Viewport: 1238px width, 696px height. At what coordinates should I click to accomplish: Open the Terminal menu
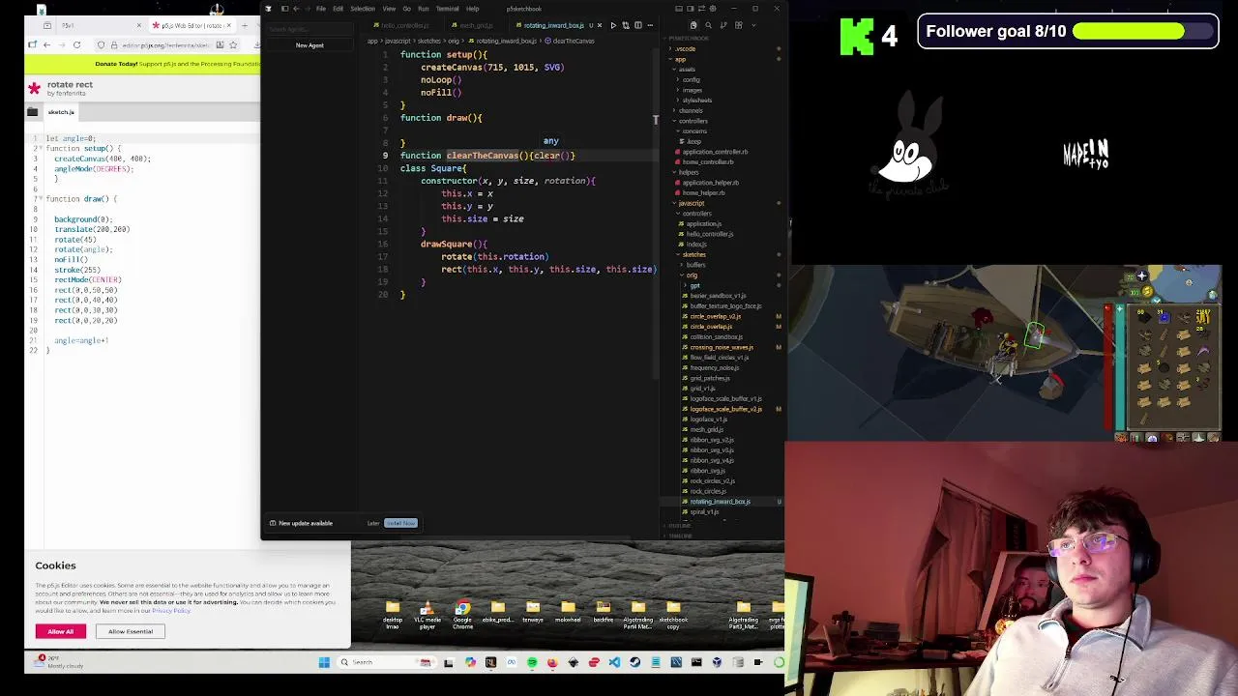coord(447,9)
